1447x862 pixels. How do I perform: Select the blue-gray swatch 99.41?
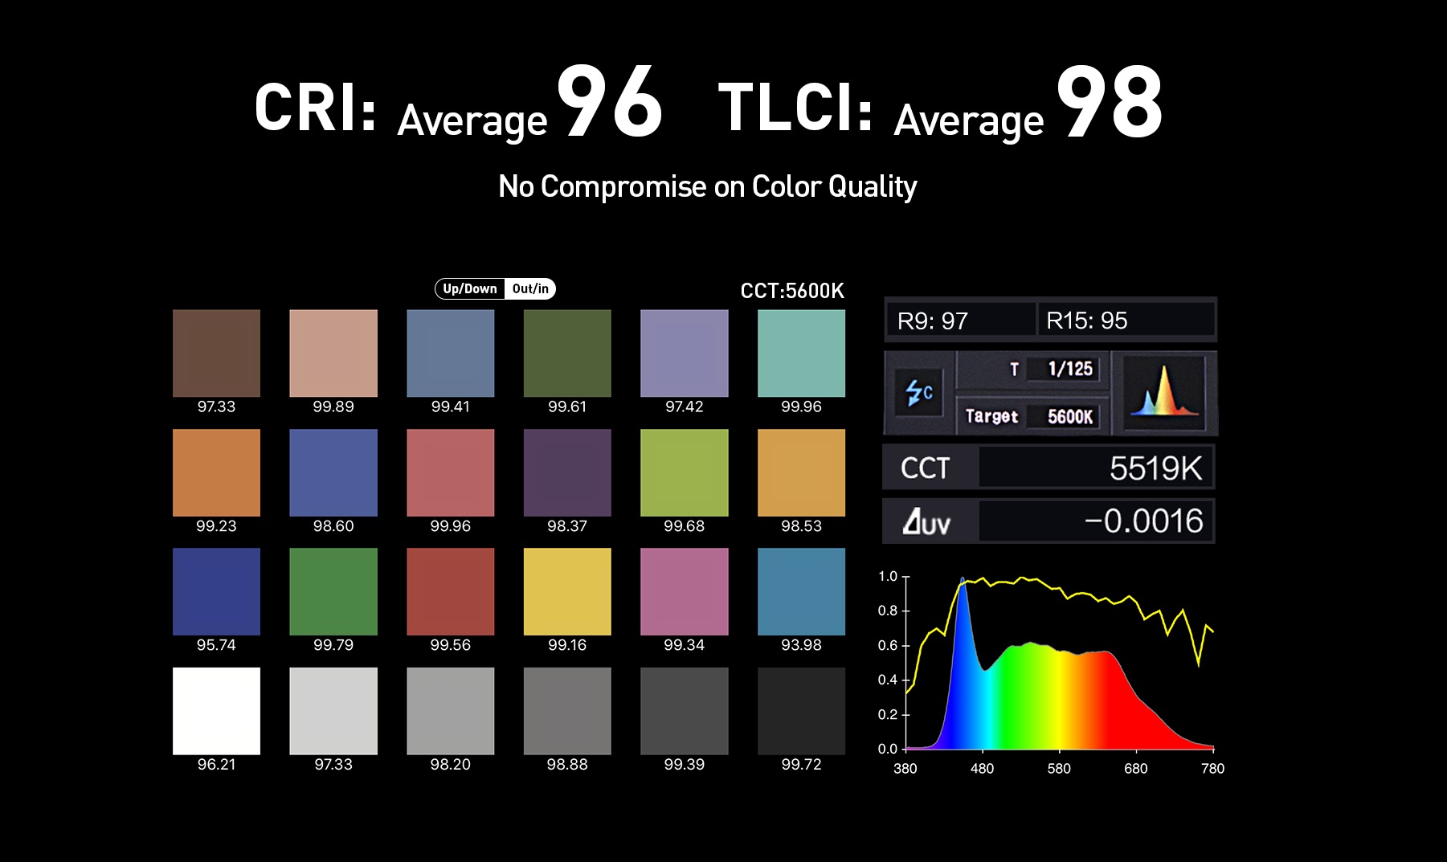(451, 353)
